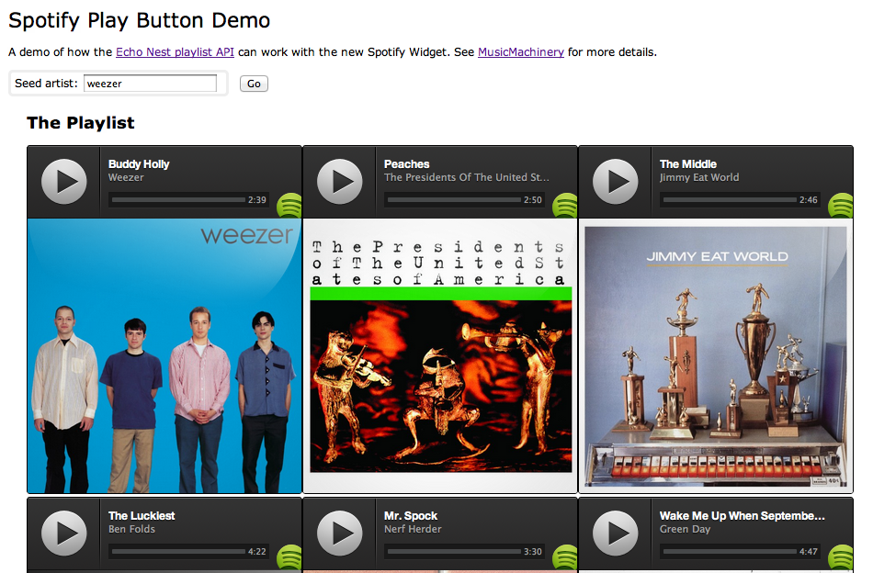Play the Green Day track
The height and width of the screenshot is (573, 873).
616,533
